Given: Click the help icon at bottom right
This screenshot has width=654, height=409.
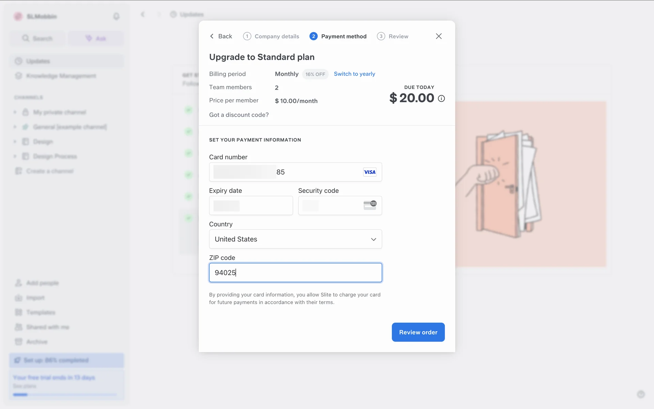Looking at the screenshot, I should click(x=641, y=394).
